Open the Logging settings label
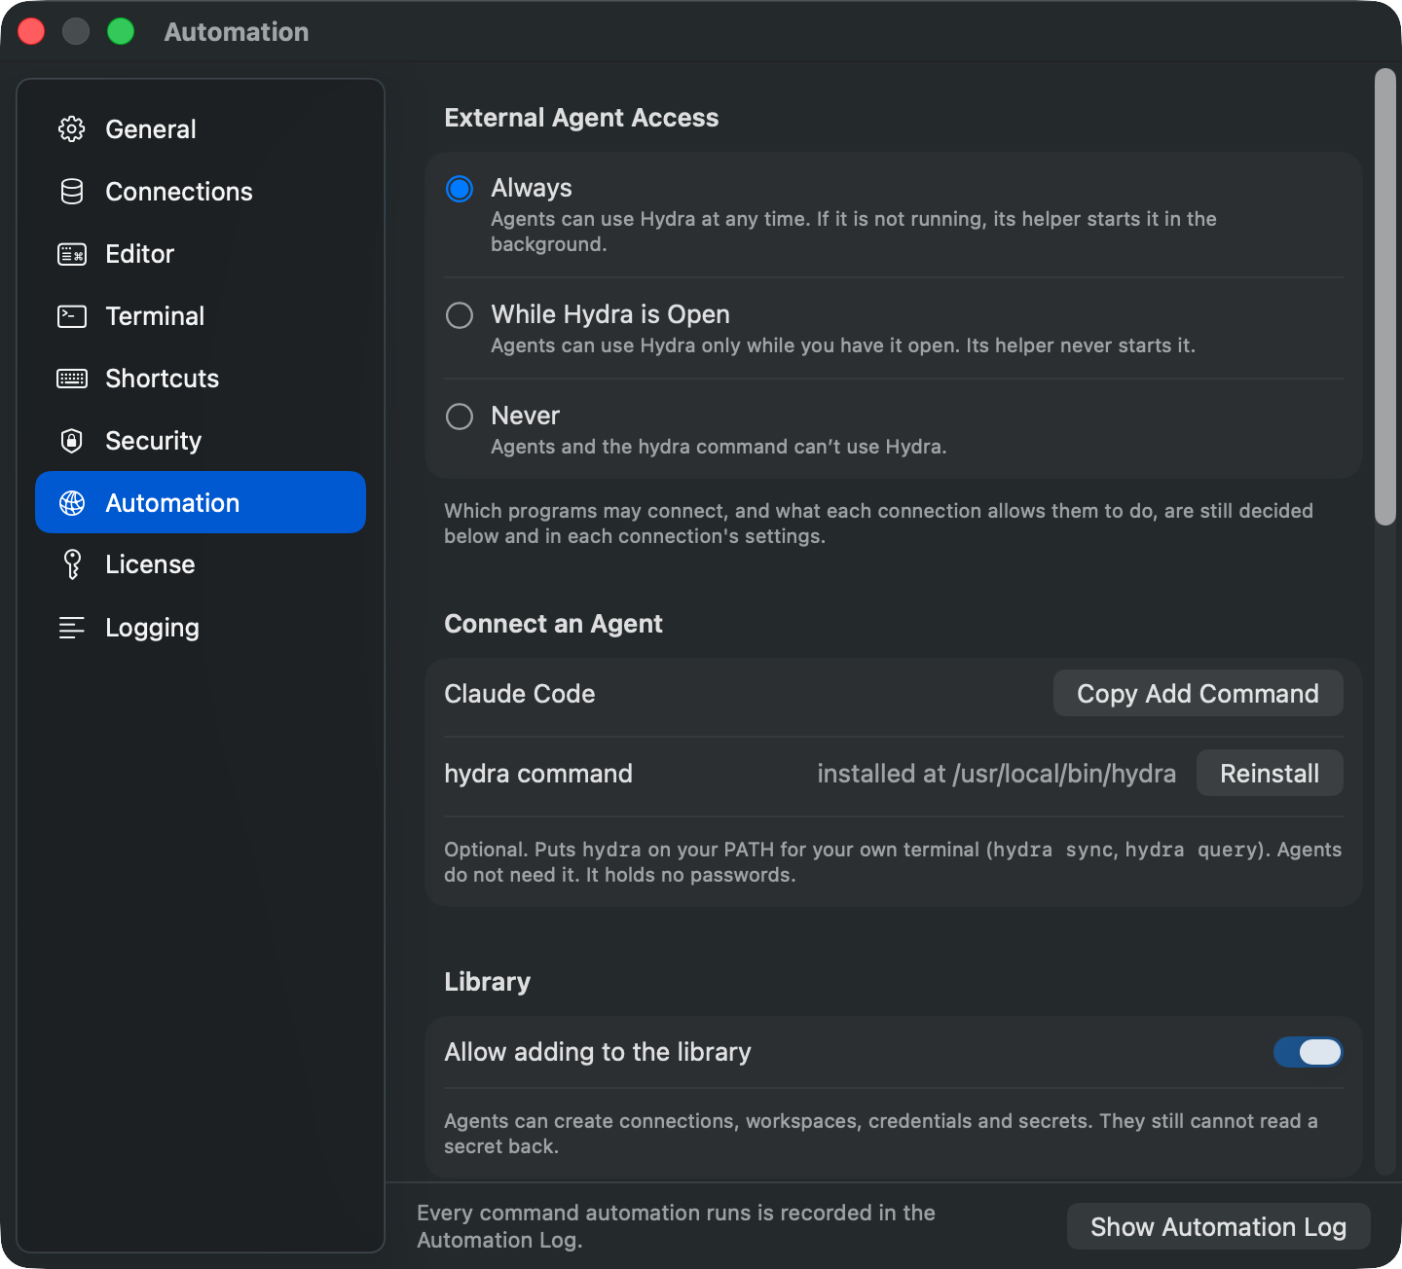The image size is (1402, 1269). point(152,628)
